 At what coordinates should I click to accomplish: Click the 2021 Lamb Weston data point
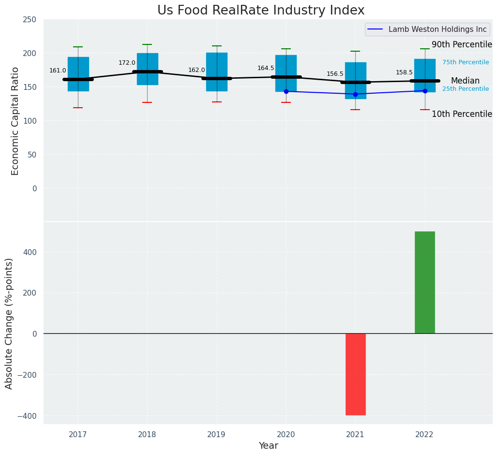(355, 94)
